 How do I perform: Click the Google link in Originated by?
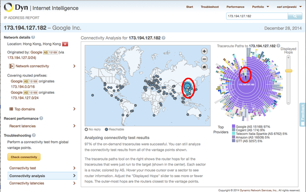(36, 52)
